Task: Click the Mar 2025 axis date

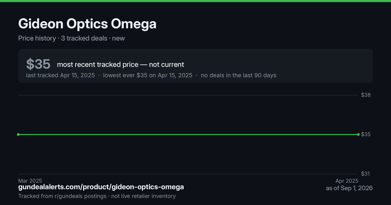Action: [x=30, y=181]
